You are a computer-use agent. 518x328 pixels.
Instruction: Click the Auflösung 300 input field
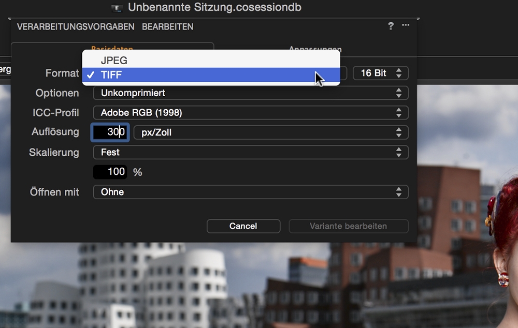[x=110, y=132]
